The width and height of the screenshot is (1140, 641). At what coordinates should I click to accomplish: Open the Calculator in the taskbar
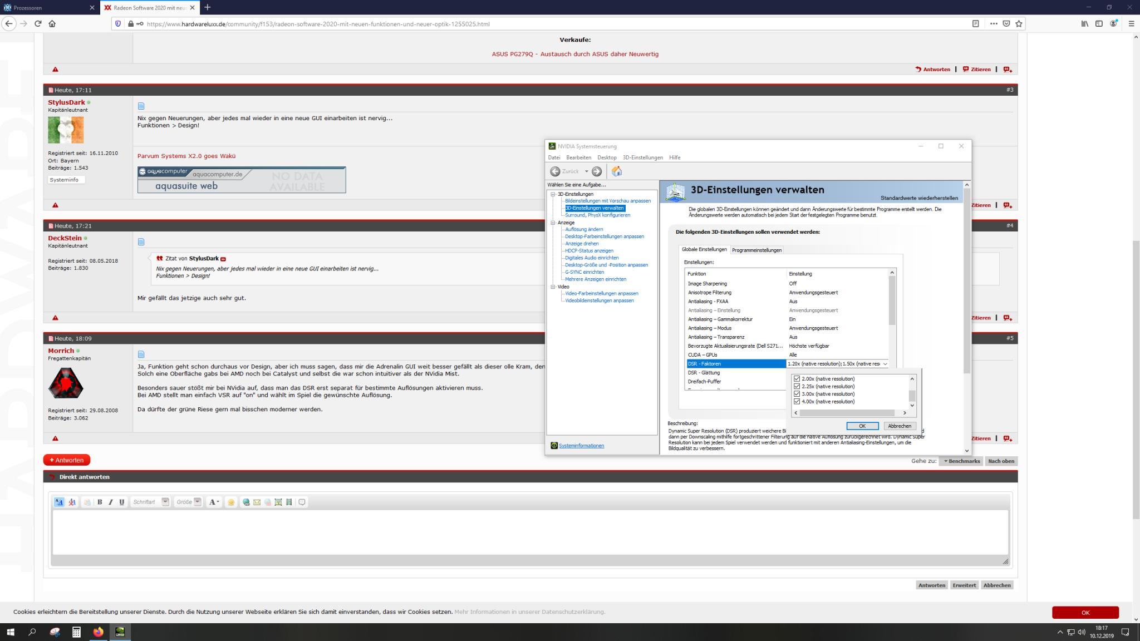[x=76, y=632]
